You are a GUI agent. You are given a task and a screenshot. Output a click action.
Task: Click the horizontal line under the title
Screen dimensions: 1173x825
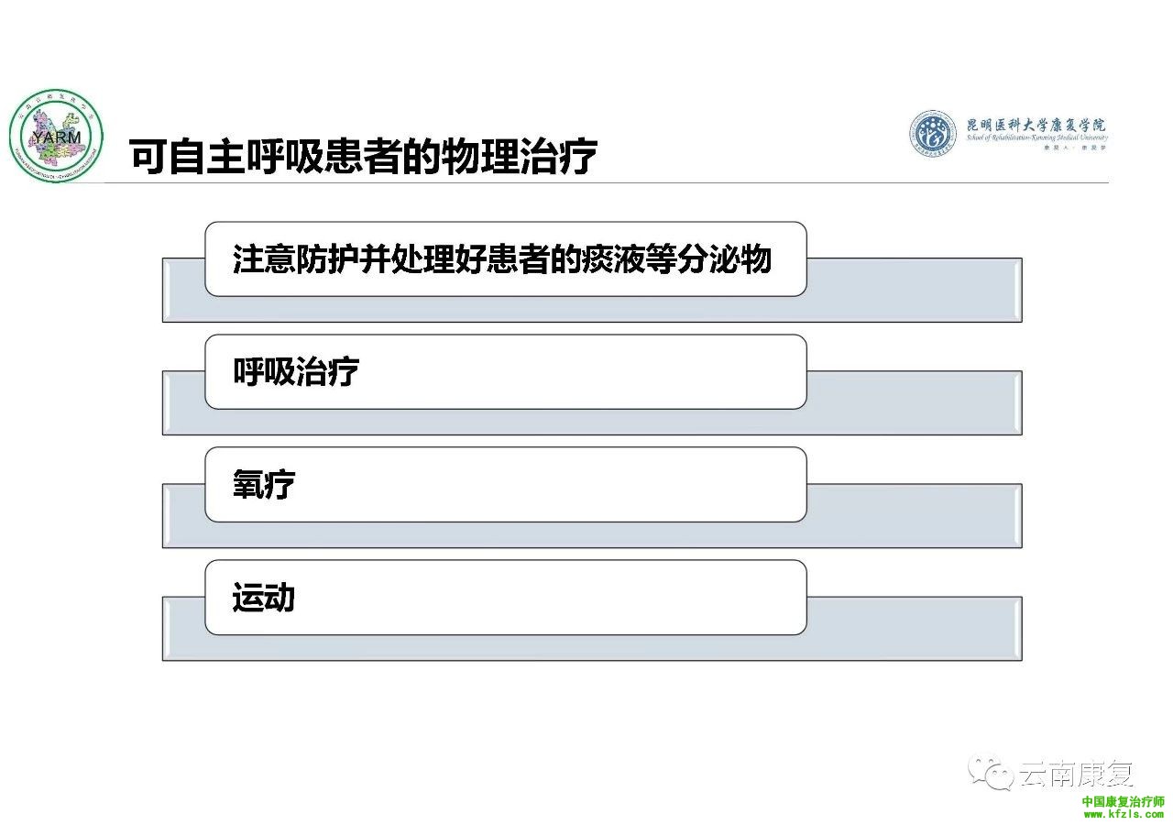pyautogui.click(x=605, y=182)
